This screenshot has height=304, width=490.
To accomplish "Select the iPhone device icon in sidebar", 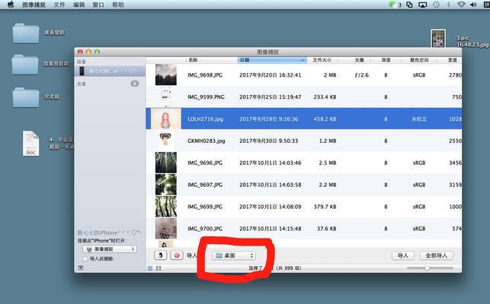I will pyautogui.click(x=82, y=71).
